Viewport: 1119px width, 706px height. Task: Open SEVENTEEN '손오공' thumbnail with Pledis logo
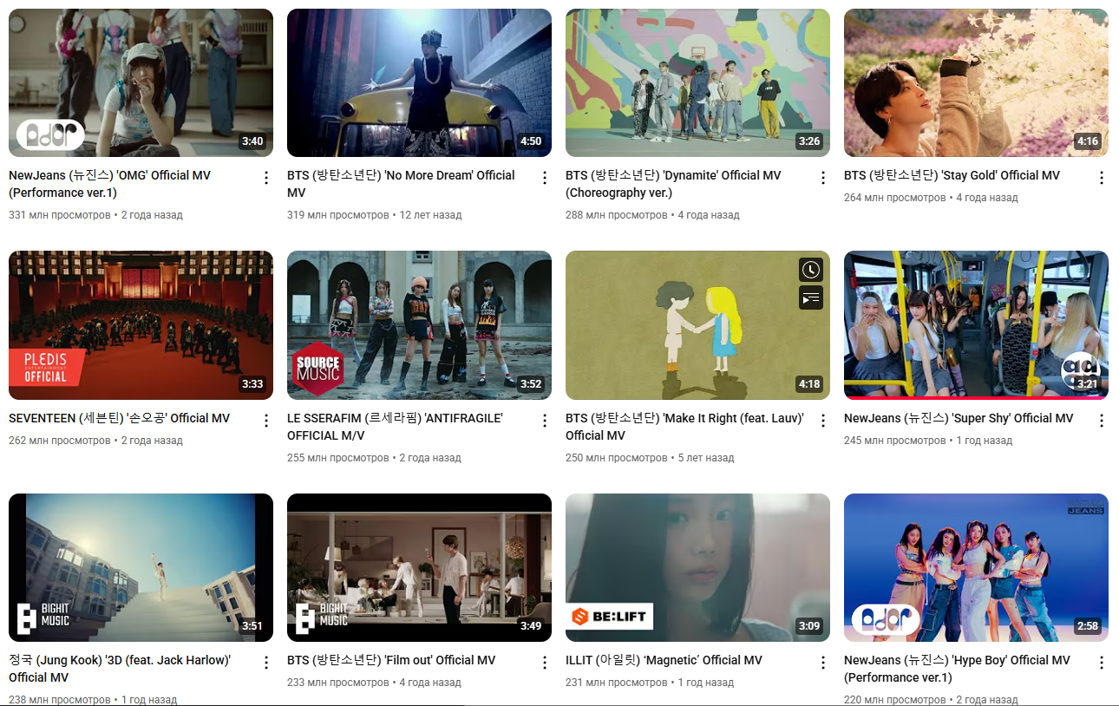(141, 325)
